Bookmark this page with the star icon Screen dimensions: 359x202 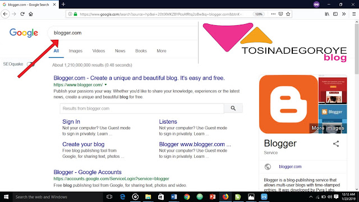tap(288, 14)
